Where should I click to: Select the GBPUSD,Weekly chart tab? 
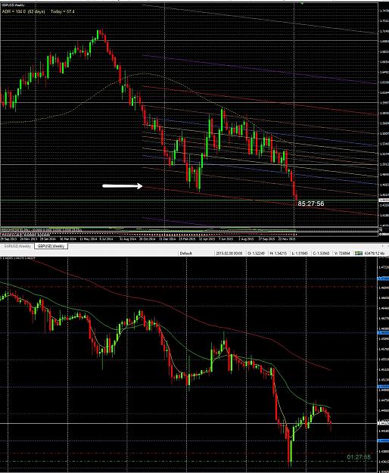tap(51, 246)
